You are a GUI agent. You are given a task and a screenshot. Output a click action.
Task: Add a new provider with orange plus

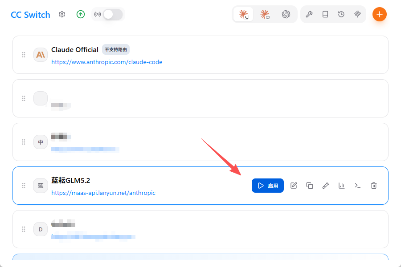(379, 14)
